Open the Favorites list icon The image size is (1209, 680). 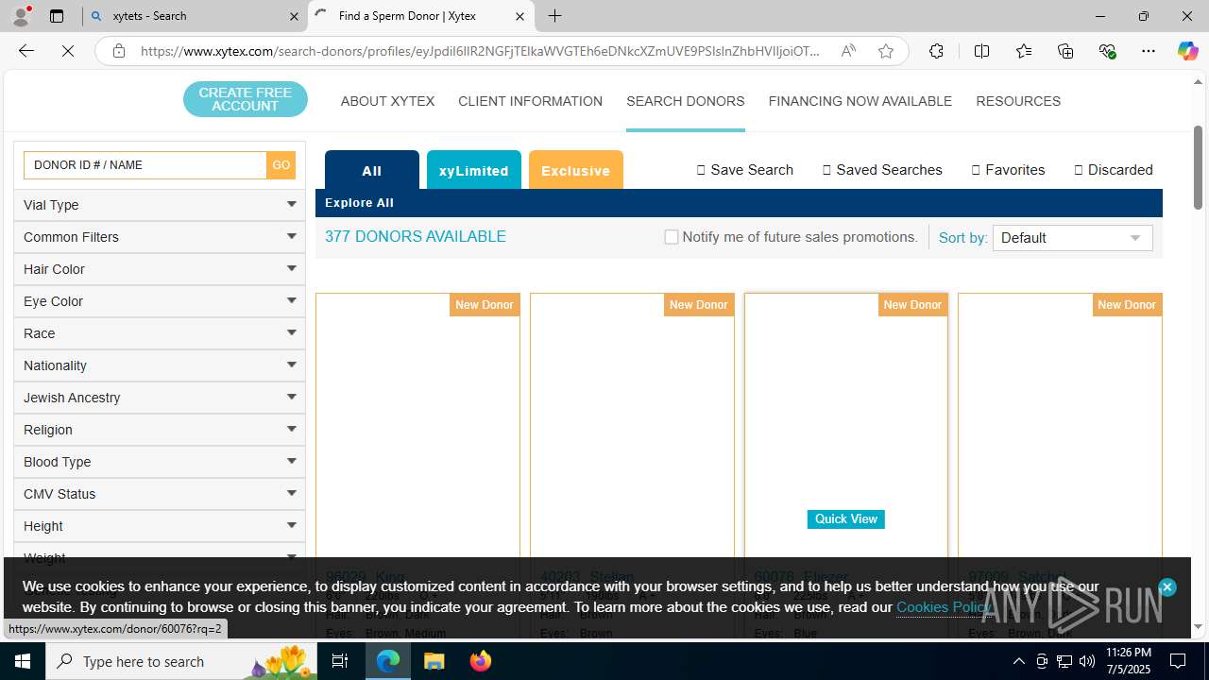[1024, 51]
